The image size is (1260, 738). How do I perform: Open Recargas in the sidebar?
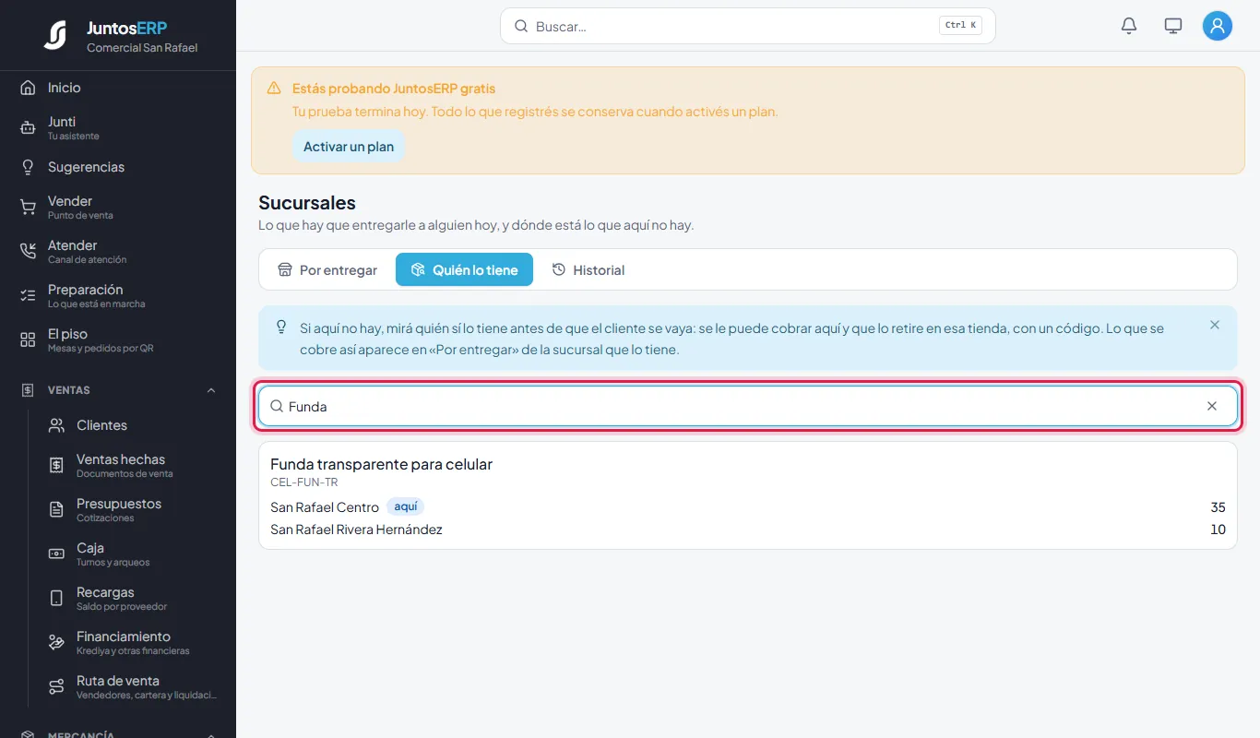click(132, 598)
